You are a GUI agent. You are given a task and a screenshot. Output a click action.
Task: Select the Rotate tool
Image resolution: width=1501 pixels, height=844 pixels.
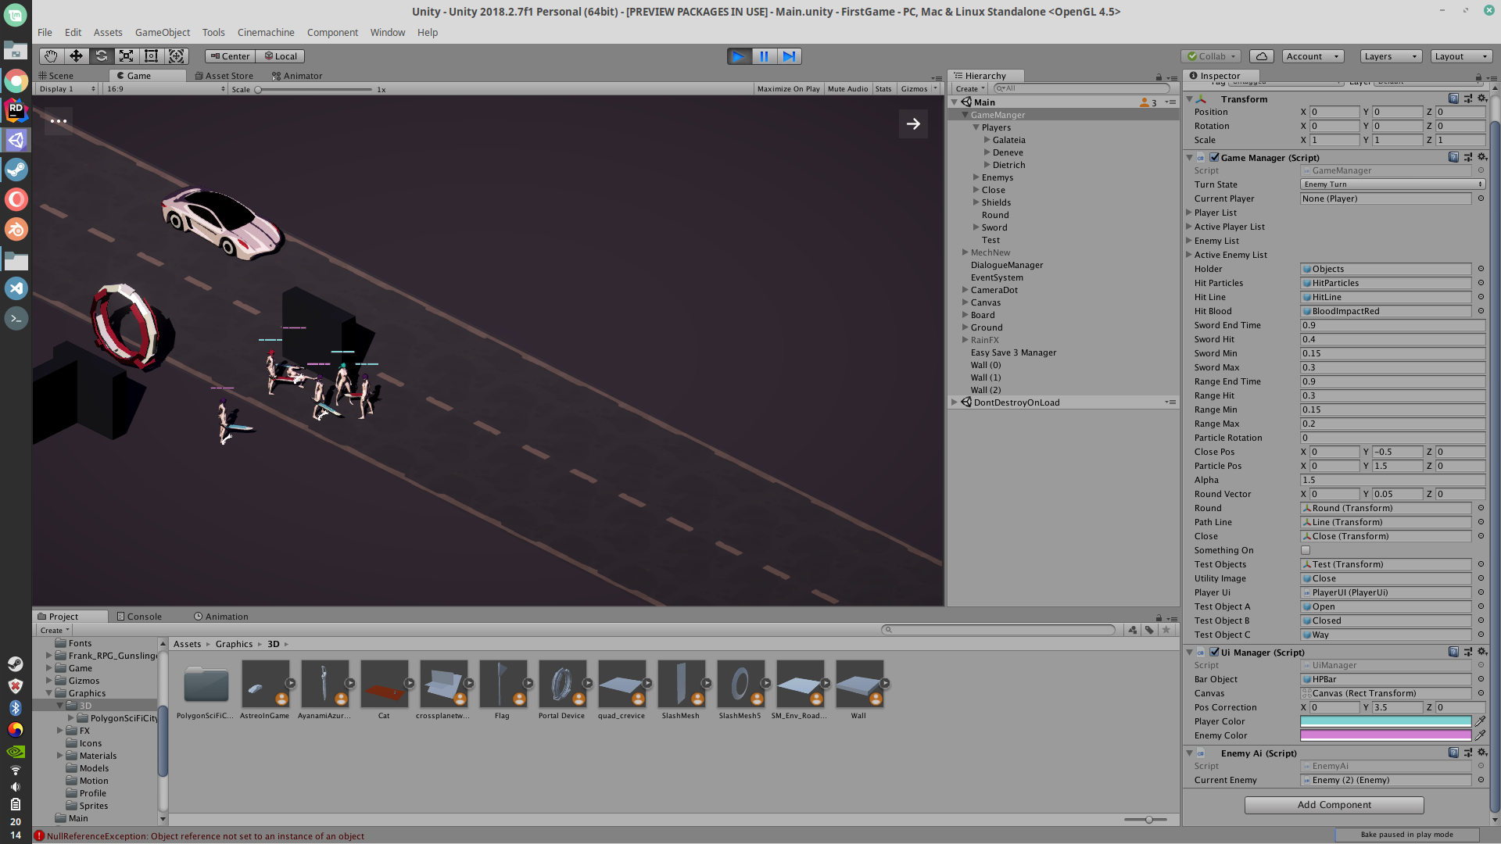(x=101, y=56)
